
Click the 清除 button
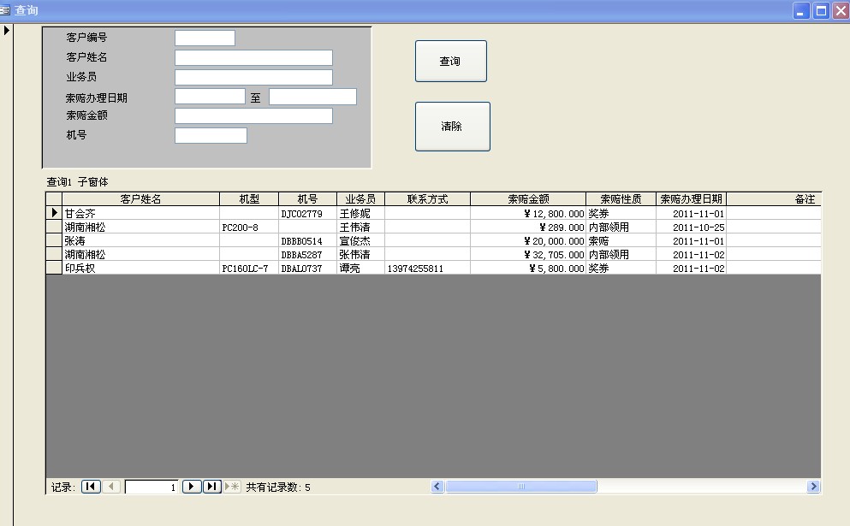pyautogui.click(x=453, y=127)
